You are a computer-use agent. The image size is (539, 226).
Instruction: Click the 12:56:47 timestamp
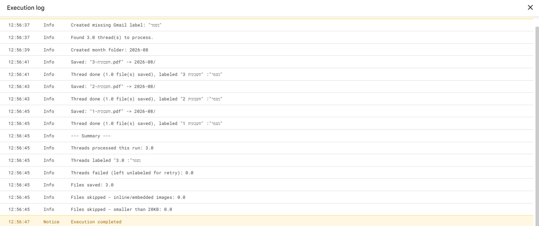coord(19,222)
